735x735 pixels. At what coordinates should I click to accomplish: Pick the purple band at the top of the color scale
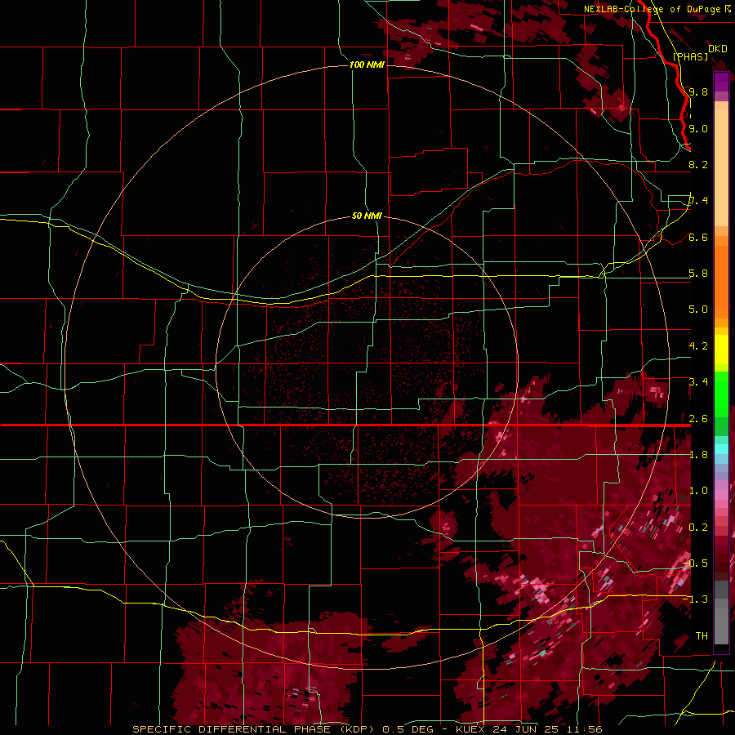[x=721, y=82]
